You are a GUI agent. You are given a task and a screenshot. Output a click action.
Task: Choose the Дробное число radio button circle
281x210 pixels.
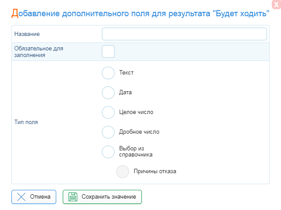point(108,132)
